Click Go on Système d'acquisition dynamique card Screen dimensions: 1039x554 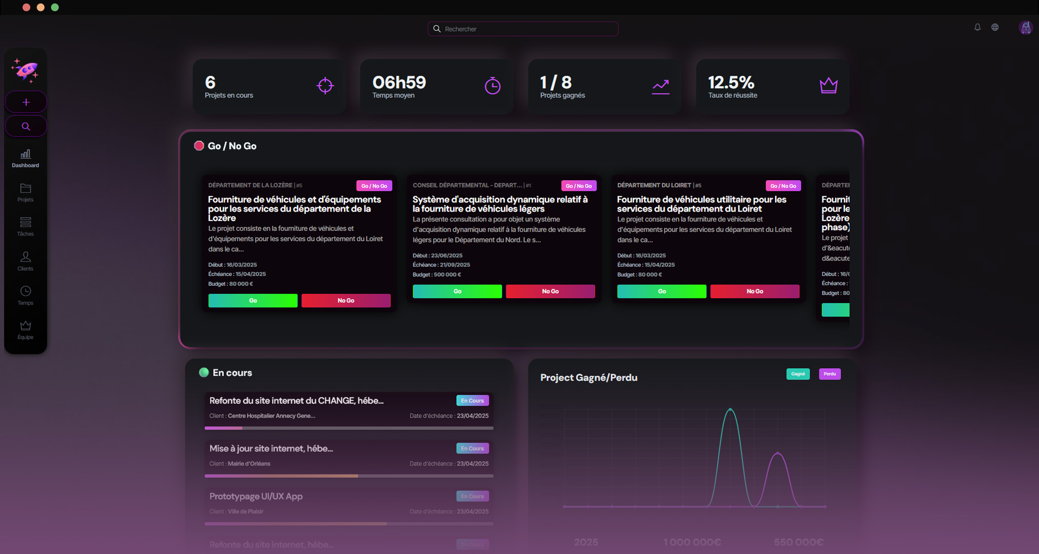[457, 291]
